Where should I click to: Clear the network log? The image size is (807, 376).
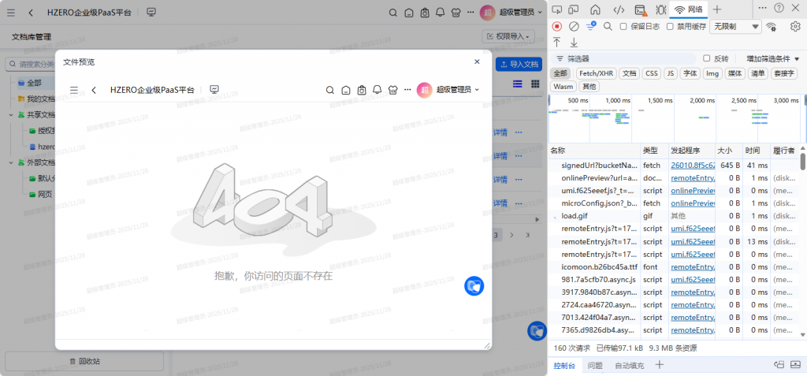[x=574, y=26]
